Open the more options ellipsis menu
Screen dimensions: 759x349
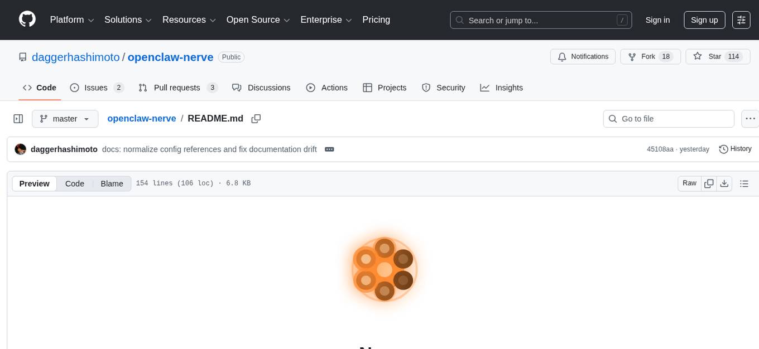[750, 118]
